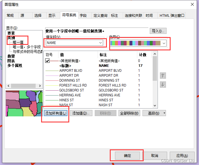
Task: Move selected value down with arrow button
Action: pos(163,85)
